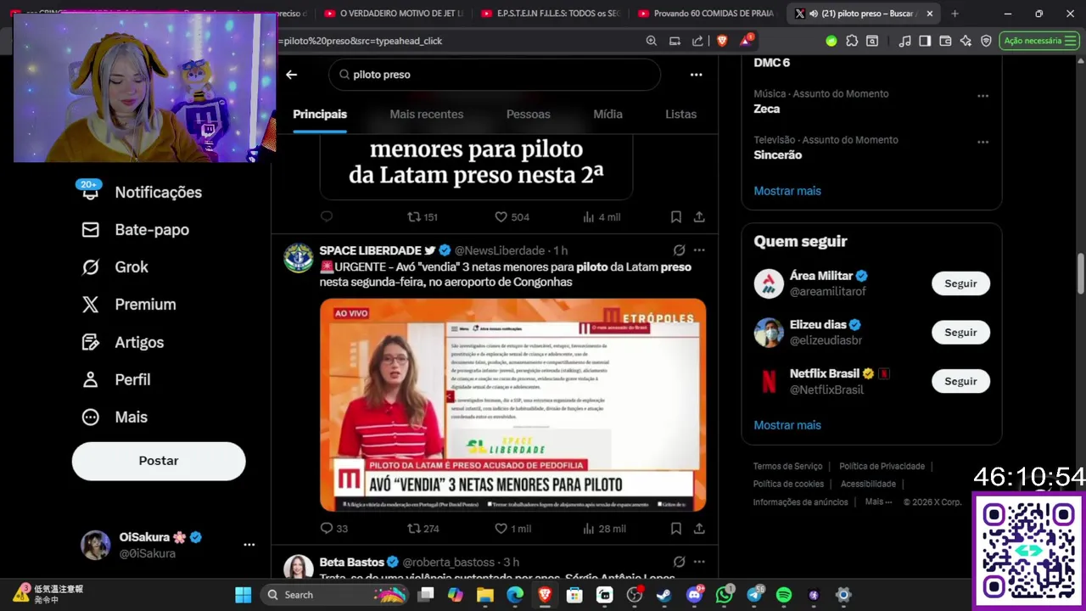Viewport: 1086px width, 611px height.
Task: Follow Elizeu dias
Action: coord(960,333)
